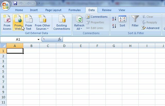This screenshot has height=106, width=165.
Task: Click the Refresh All icon
Action: (79, 19)
